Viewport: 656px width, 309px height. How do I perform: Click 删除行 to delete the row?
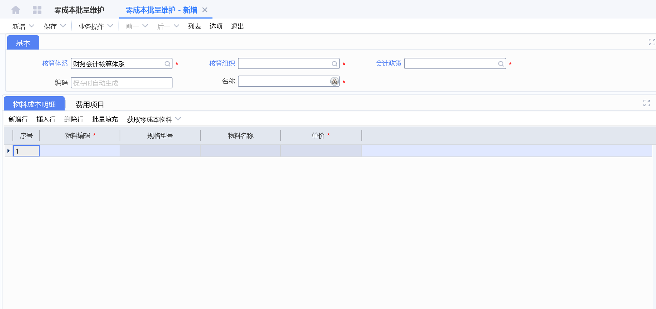pos(74,119)
